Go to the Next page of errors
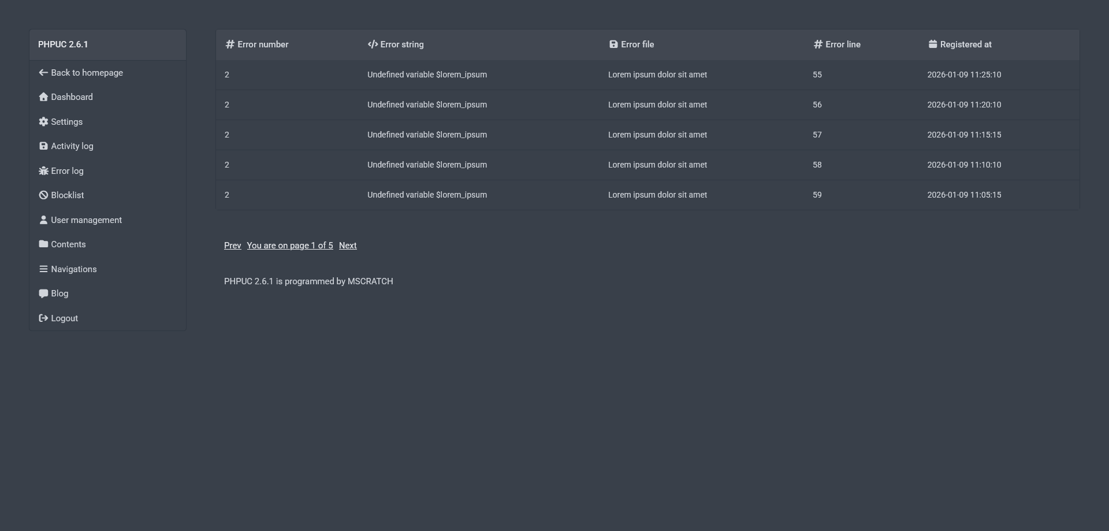1109x531 pixels. (348, 246)
